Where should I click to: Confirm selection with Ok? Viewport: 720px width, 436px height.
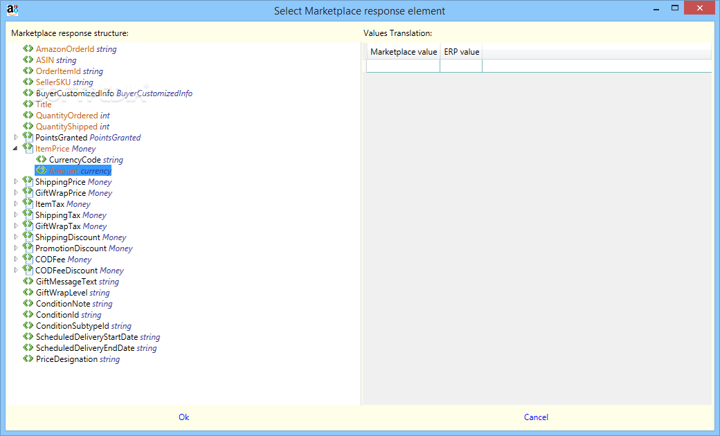(183, 417)
